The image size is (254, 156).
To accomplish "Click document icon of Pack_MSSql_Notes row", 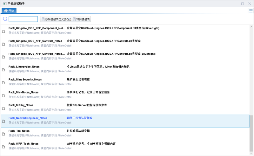I will tap(3, 108).
